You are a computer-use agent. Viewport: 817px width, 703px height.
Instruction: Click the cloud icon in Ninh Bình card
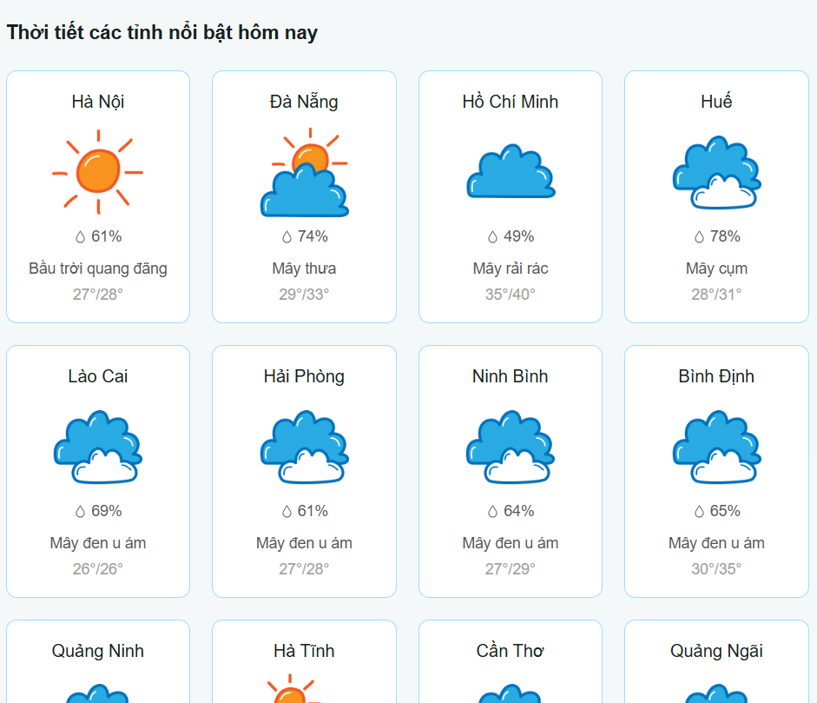(511, 447)
